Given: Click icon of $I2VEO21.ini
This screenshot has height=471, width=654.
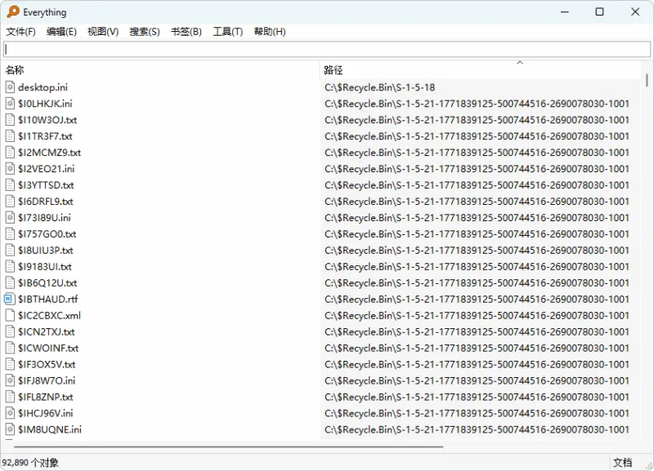Looking at the screenshot, I should point(10,169).
